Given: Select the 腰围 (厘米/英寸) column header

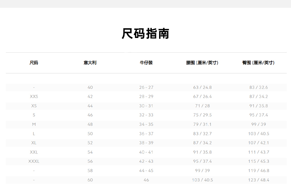Looking at the screenshot, I should (x=202, y=63).
